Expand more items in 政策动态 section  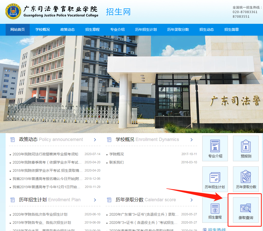pos(95,139)
